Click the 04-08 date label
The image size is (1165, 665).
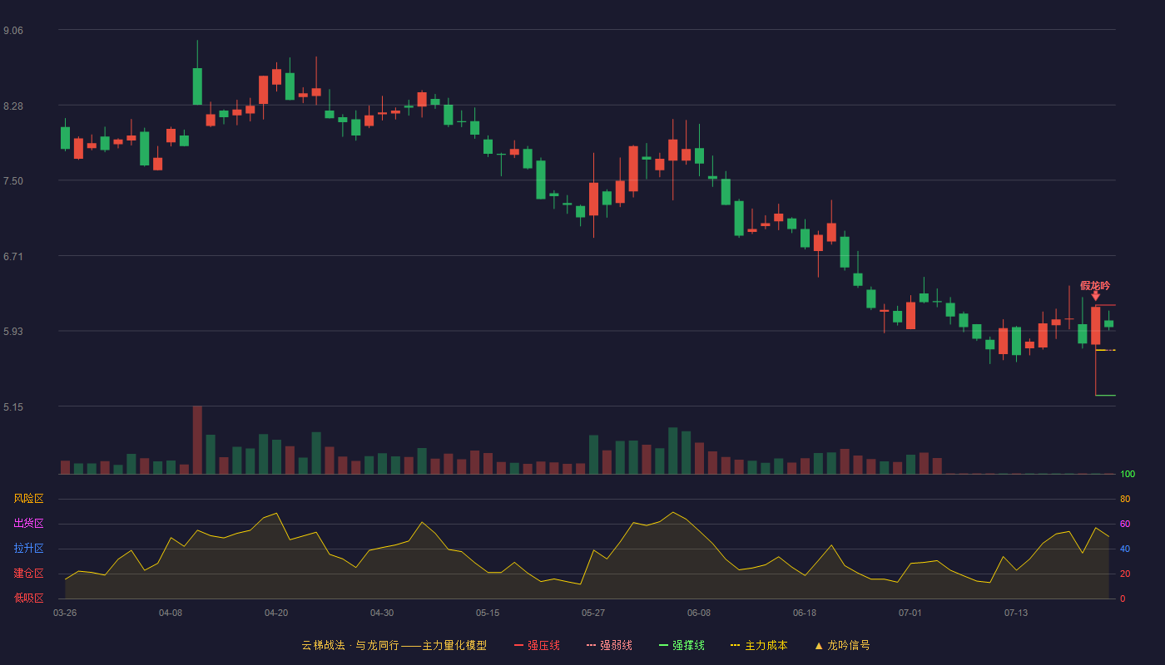[171, 613]
